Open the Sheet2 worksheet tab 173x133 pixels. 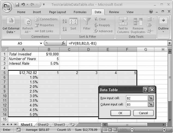pyautogui.click(x=43, y=125)
